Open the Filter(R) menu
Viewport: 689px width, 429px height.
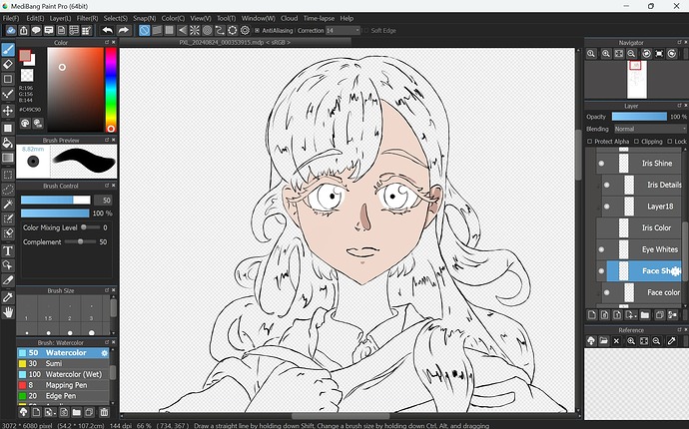pos(87,18)
